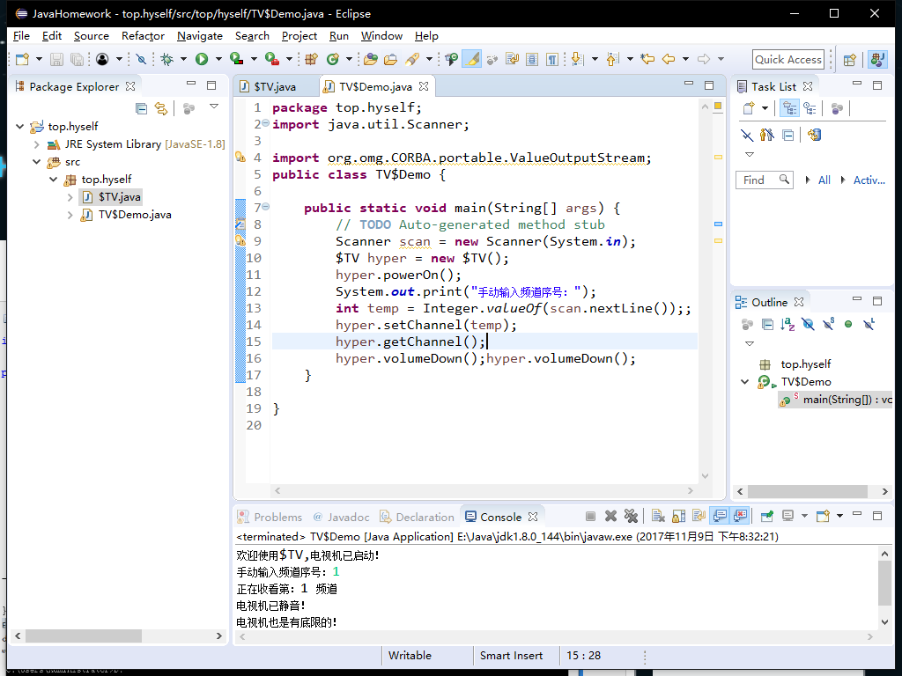The width and height of the screenshot is (902, 676).
Task: Toggle Categorized view in Task List
Action: (790, 108)
